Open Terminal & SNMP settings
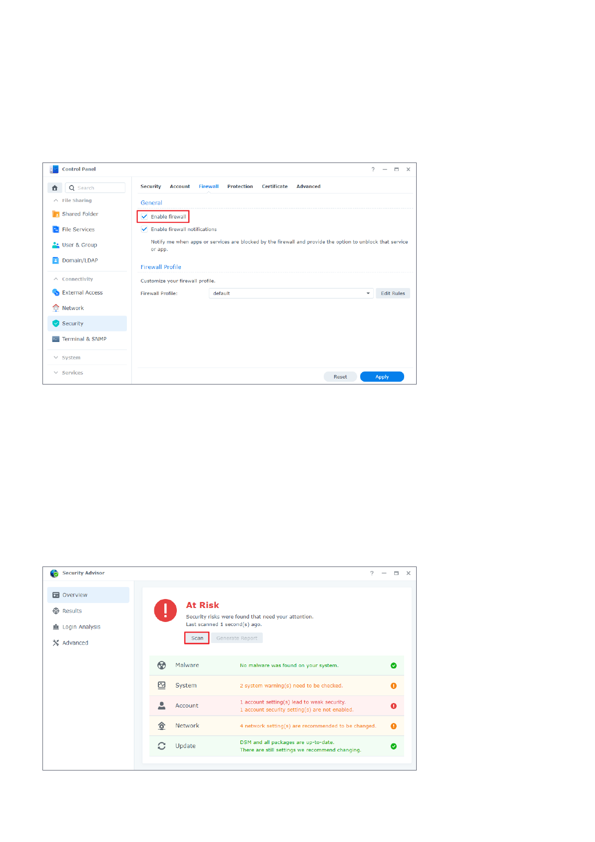The height and width of the screenshot is (842, 595). pos(84,339)
